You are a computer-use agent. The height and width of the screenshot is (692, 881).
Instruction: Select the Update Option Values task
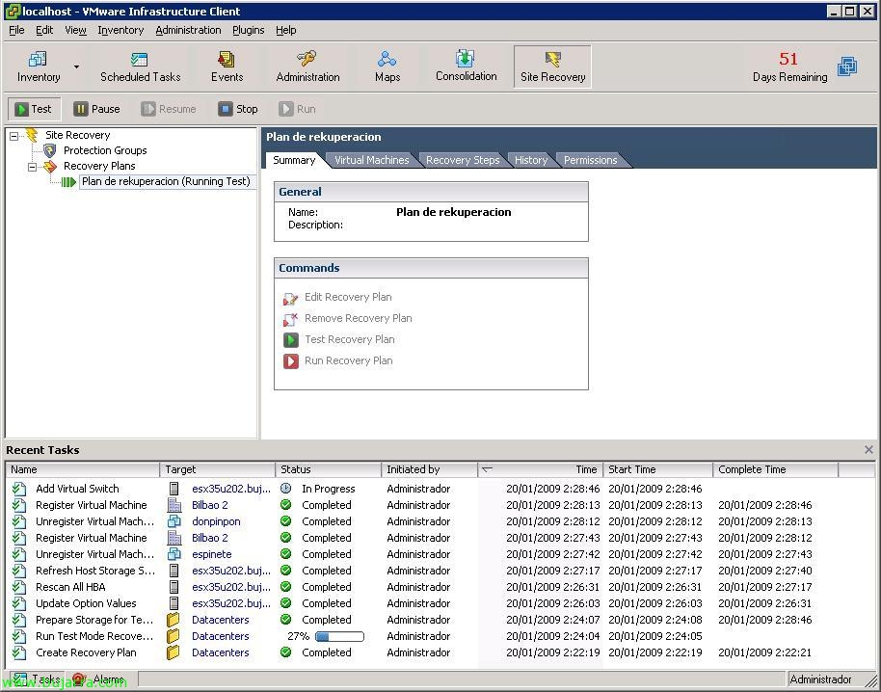(x=86, y=604)
